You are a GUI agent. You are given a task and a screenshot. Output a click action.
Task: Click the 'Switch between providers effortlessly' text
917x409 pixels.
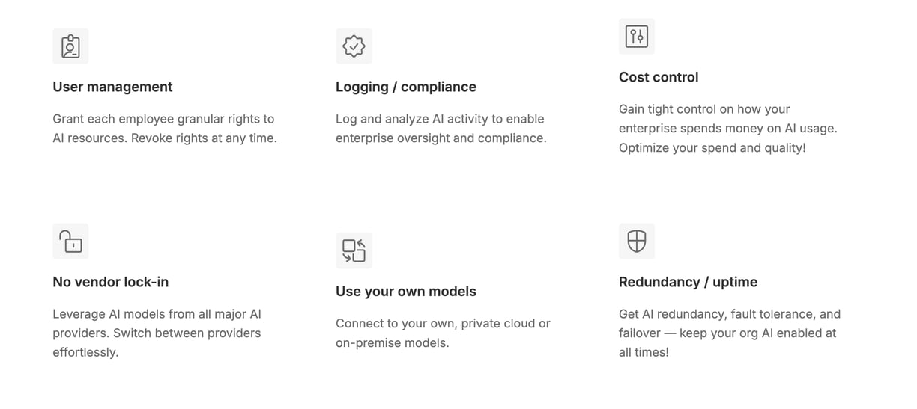[x=157, y=342]
